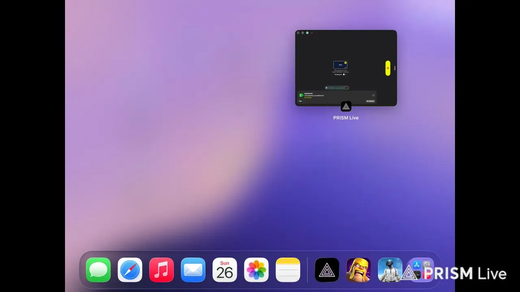Open the App Library folder in dock
Image resolution: width=520 pixels, height=292 pixels.
(x=422, y=270)
